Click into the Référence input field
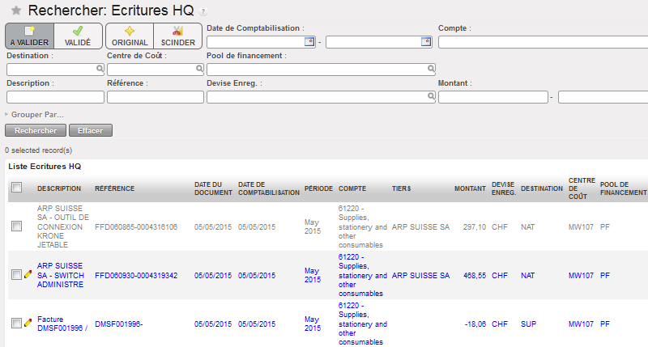 tap(155, 97)
